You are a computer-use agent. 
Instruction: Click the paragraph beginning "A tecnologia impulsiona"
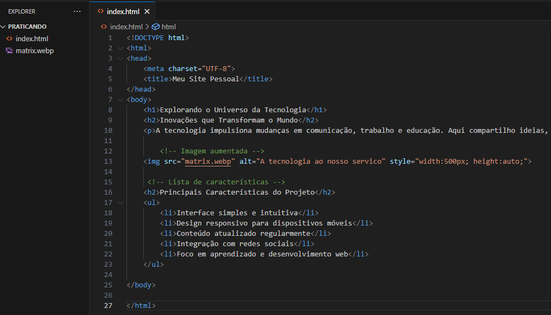click(x=351, y=131)
